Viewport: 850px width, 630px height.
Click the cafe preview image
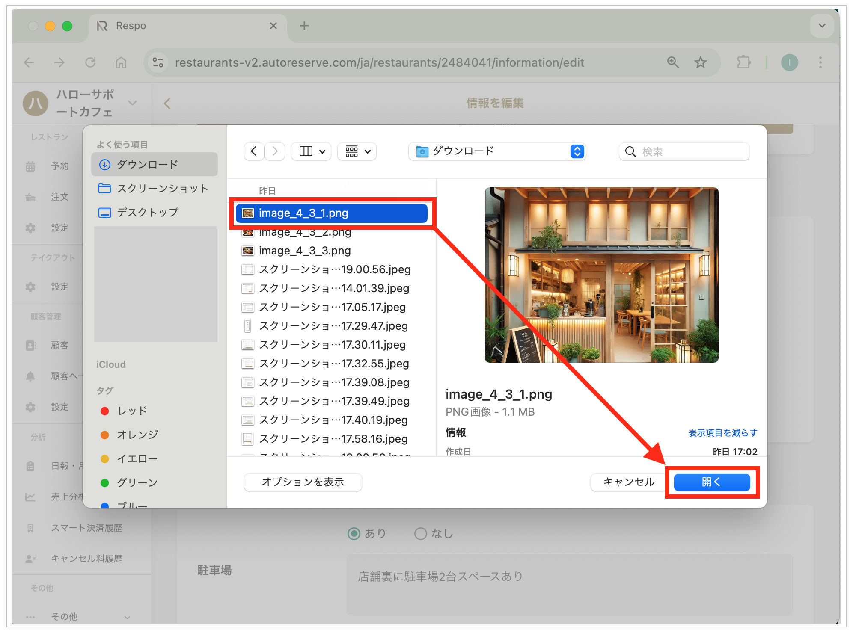[601, 275]
